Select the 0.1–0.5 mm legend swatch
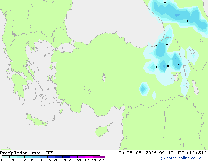 click(x=6, y=157)
